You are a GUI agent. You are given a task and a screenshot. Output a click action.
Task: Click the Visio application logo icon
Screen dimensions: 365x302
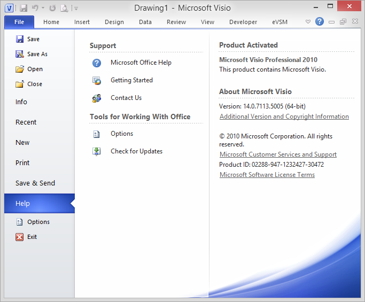[x=9, y=8]
